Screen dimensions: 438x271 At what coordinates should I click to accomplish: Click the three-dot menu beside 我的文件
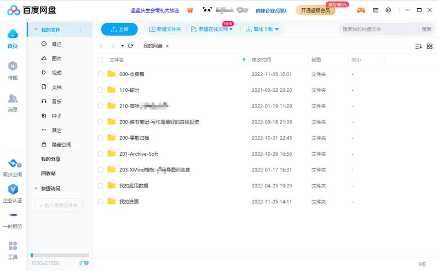pyautogui.click(x=80, y=30)
